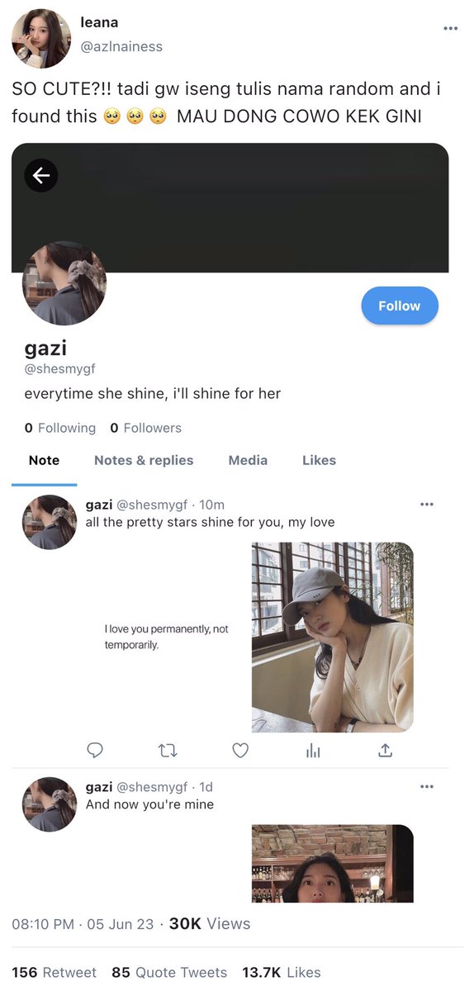The width and height of the screenshot is (474, 991).
Task: View the 85 Quote Tweets
Action: 169,973
